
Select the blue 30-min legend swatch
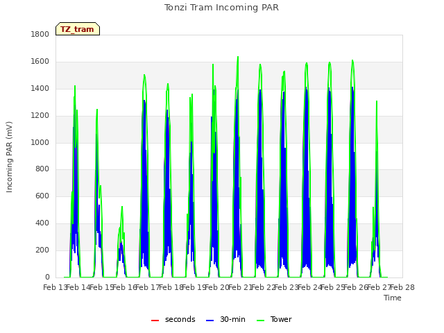[210, 321]
